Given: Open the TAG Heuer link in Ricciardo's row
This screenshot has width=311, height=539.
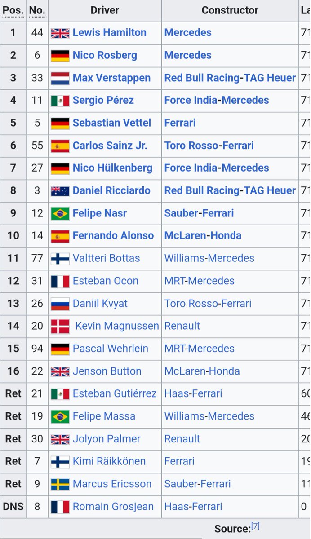Looking at the screenshot, I should (270, 191).
